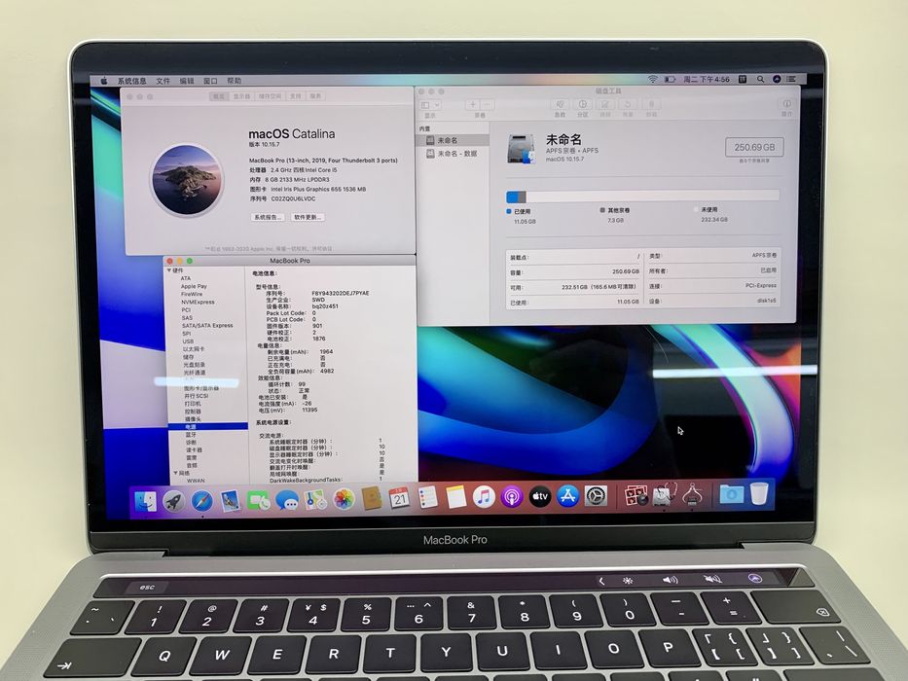Open 文件 menu in menu bar
Viewport: 908px width, 681px height.
click(163, 81)
